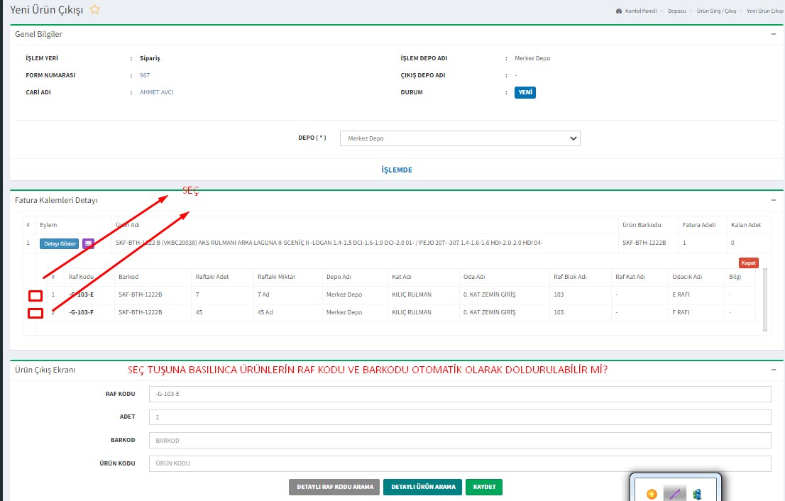Click the blue people icon in popup

click(697, 494)
